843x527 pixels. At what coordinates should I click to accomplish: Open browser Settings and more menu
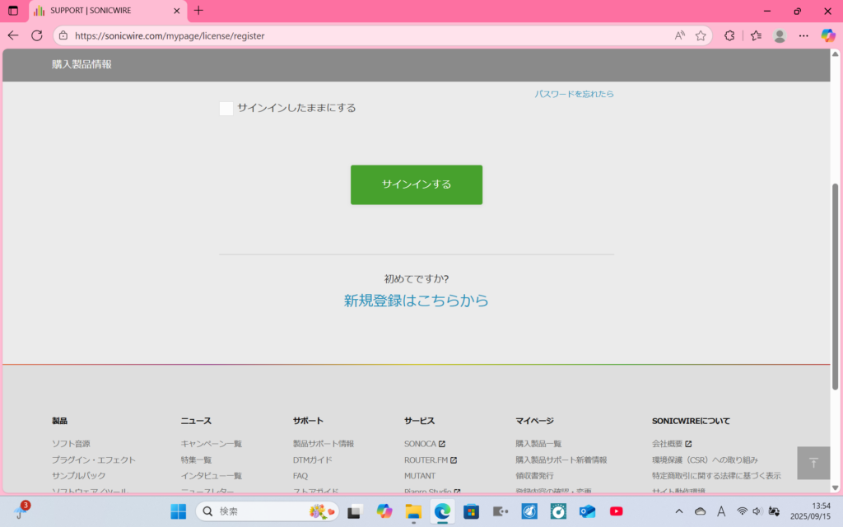pyautogui.click(x=803, y=35)
